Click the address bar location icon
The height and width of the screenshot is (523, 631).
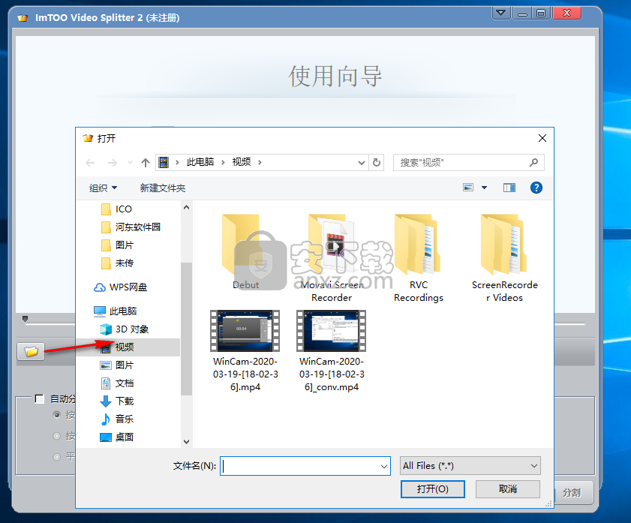click(x=164, y=163)
